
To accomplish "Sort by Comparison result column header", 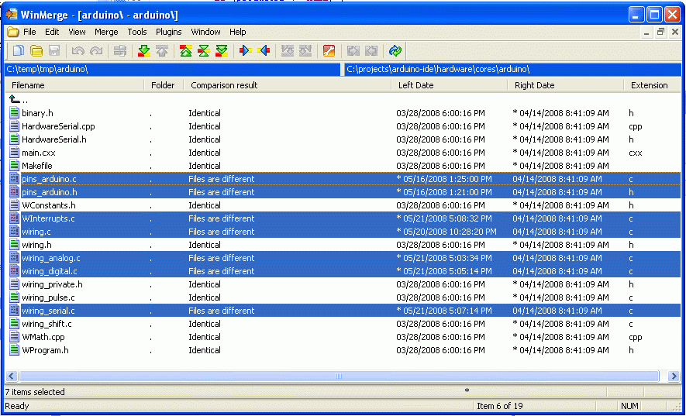I will click(x=288, y=85).
